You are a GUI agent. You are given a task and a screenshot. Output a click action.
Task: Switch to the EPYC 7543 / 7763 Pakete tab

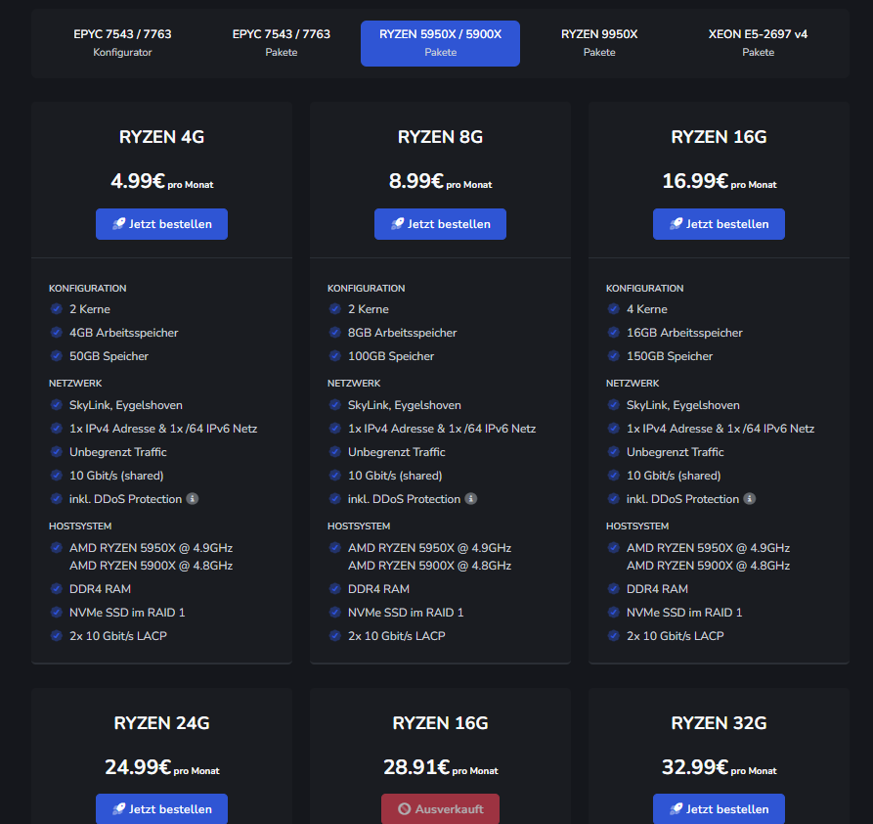point(282,43)
